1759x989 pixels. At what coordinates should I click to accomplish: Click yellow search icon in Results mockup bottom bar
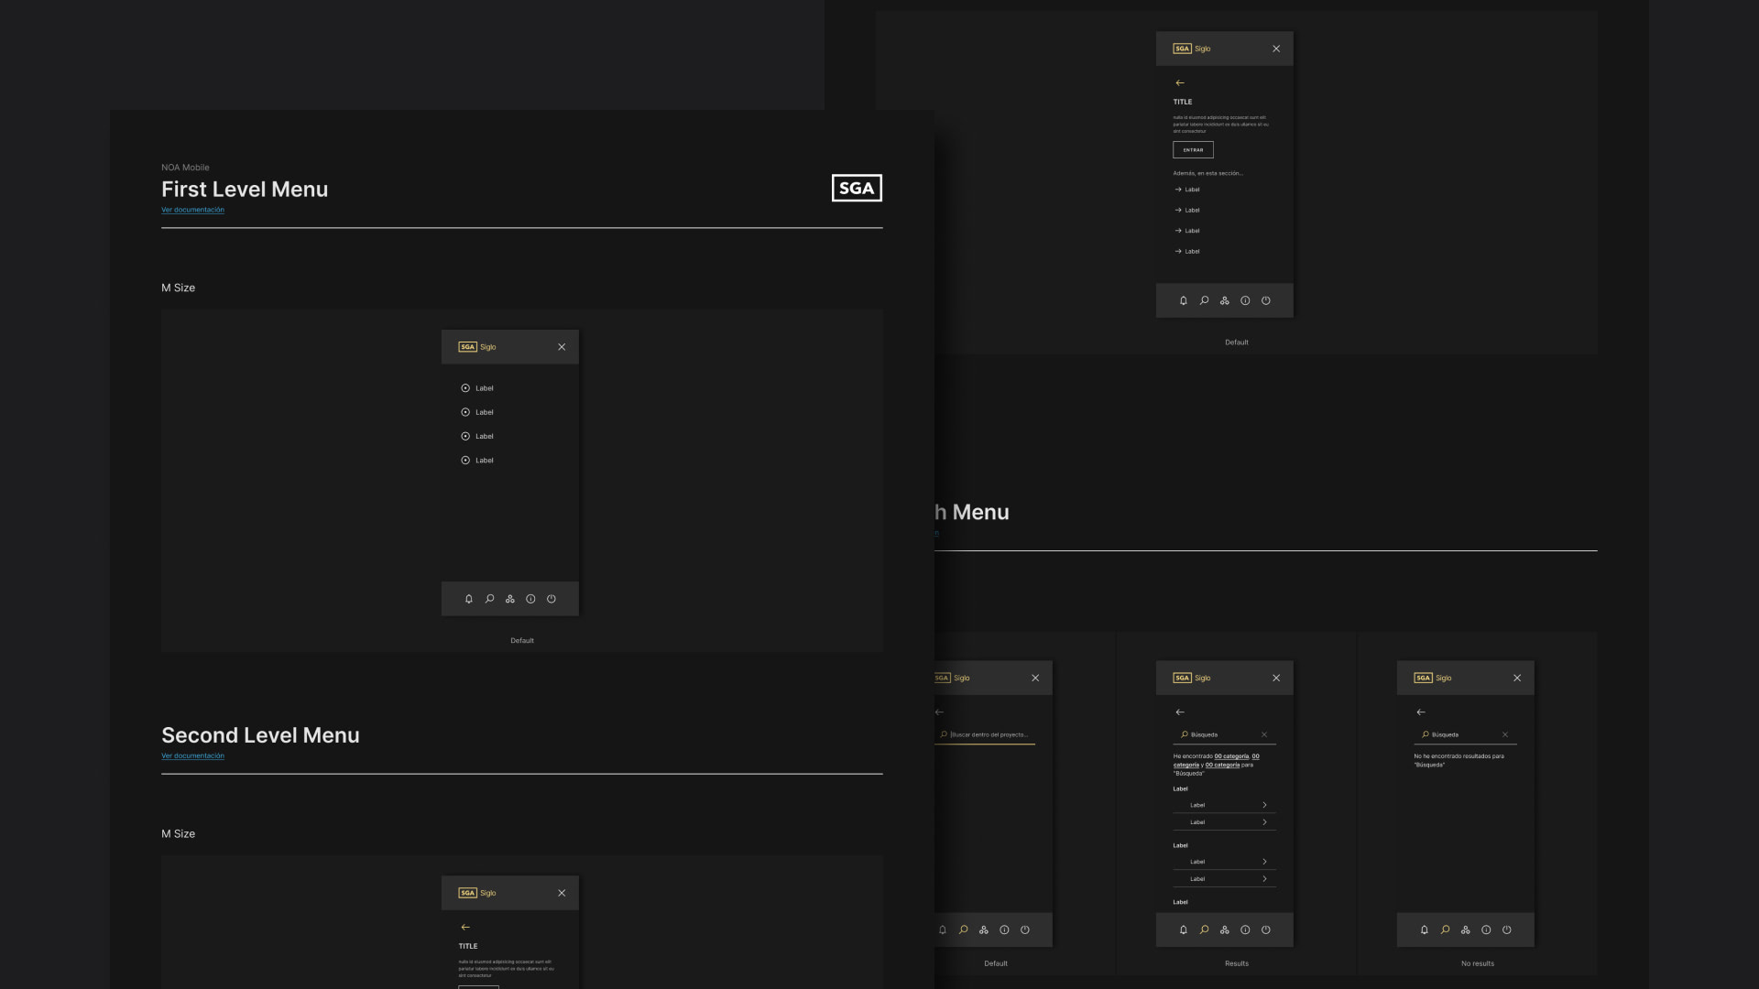[x=1204, y=929]
